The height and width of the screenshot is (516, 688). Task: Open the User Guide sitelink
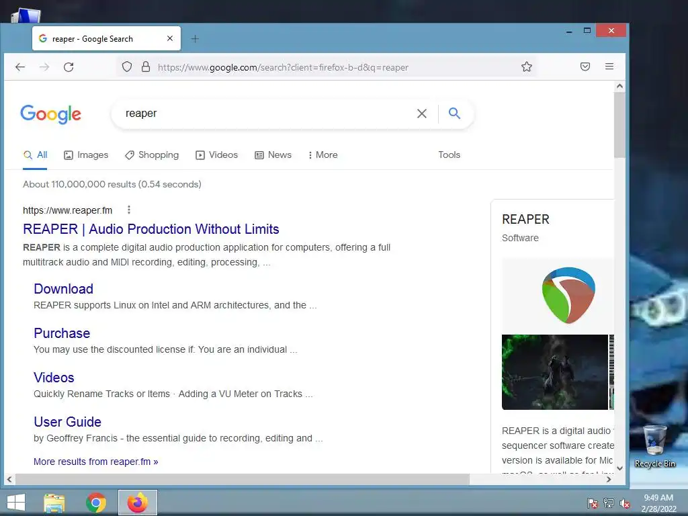point(68,422)
